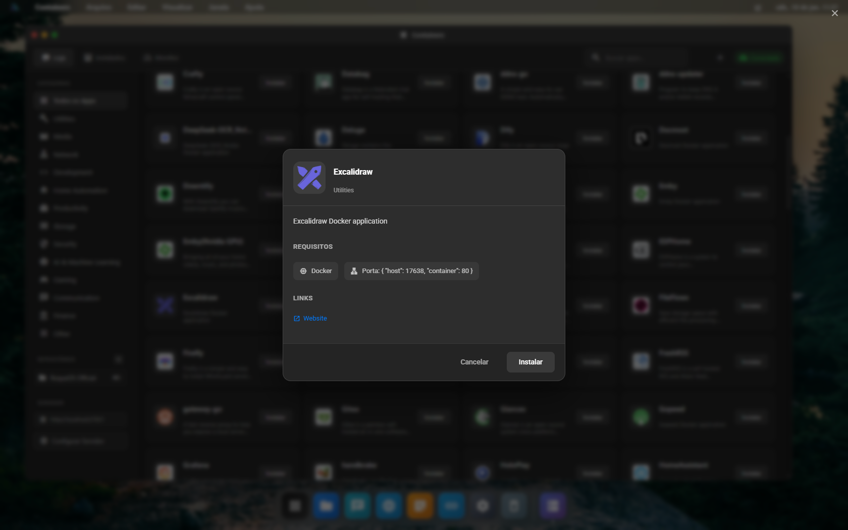Open the Website link

pyautogui.click(x=315, y=319)
